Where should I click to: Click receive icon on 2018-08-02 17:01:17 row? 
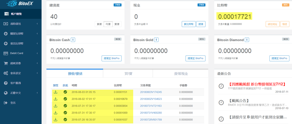pyautogui.click(x=56, y=99)
